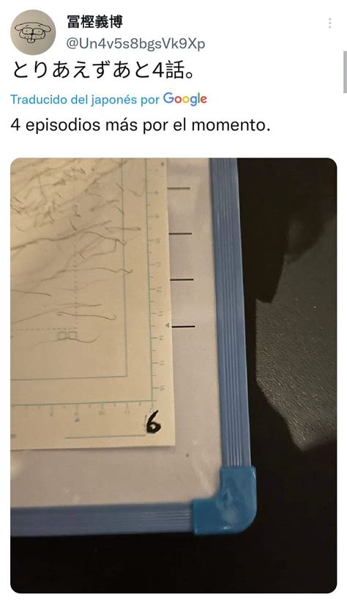The height and width of the screenshot is (602, 347).
Task: Click the grey scrollbar thumb at the right edge
Action: (x=344, y=71)
